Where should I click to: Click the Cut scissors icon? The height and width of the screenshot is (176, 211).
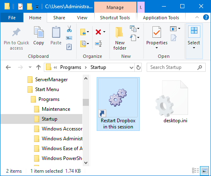tap(69, 29)
